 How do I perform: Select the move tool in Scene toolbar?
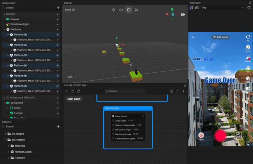point(113,10)
